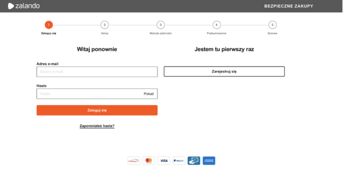
Task: Click the PayPal payment icon
Action: 179,161
